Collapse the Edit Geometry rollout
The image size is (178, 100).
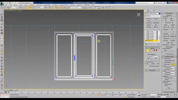(169, 13)
